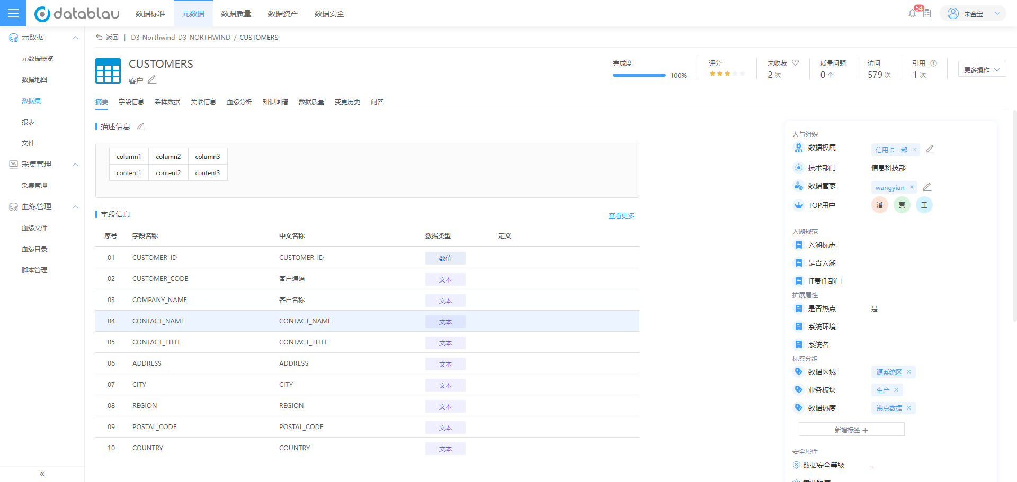Open 血缘文件 in sidebar
1017x482 pixels.
(x=34, y=228)
